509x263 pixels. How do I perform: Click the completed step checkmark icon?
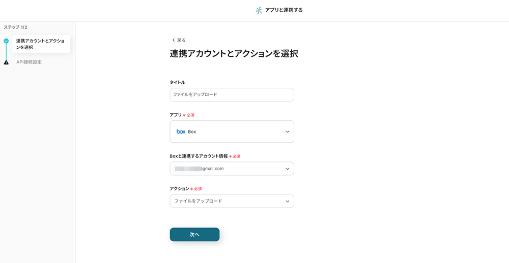[x=6, y=41]
